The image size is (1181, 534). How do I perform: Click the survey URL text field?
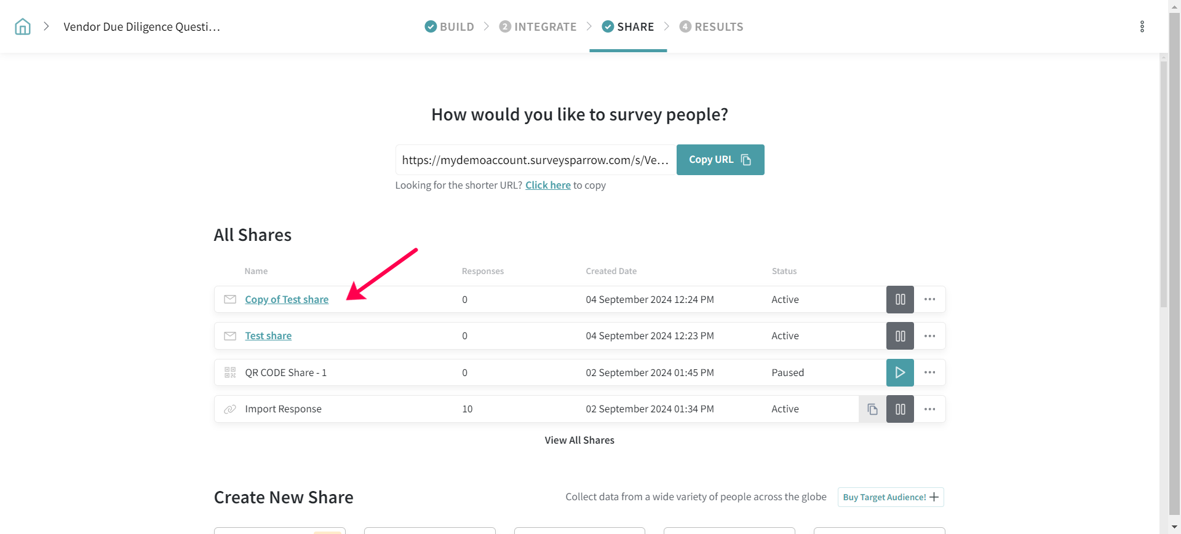535,160
